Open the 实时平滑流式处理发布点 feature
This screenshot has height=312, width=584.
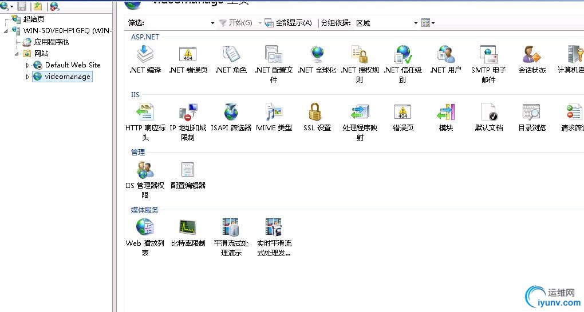pyautogui.click(x=274, y=237)
